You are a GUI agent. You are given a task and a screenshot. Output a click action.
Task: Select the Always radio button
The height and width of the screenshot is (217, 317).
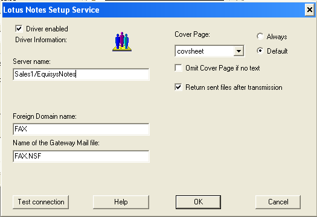pyautogui.click(x=260, y=37)
